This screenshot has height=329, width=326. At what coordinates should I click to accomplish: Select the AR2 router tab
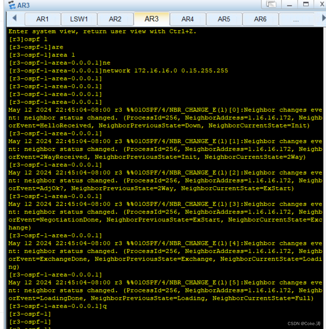point(115,19)
